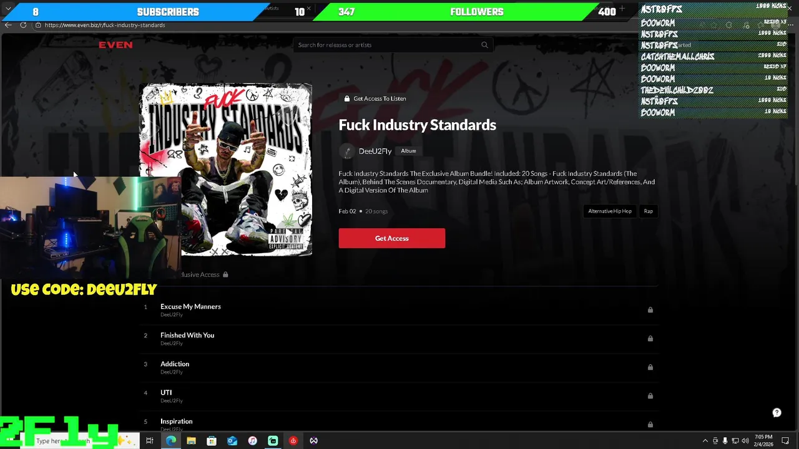This screenshot has height=449, width=799.
Task: Click the lock icon on Addiction row
Action: [x=650, y=367]
